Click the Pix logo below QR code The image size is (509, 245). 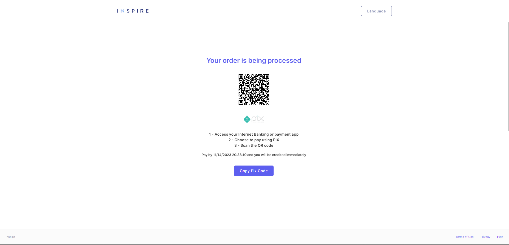pyautogui.click(x=254, y=119)
